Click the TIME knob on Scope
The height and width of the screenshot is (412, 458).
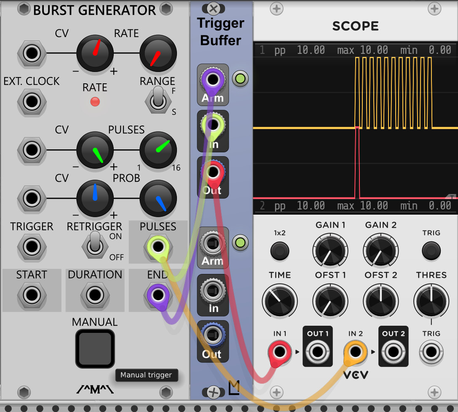(x=279, y=301)
